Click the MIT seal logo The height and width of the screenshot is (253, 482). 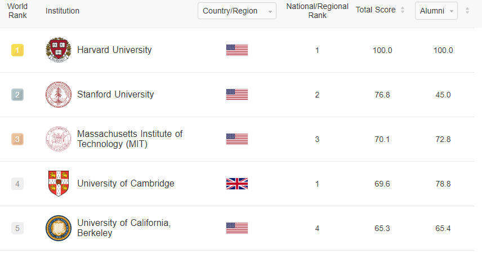(x=59, y=139)
